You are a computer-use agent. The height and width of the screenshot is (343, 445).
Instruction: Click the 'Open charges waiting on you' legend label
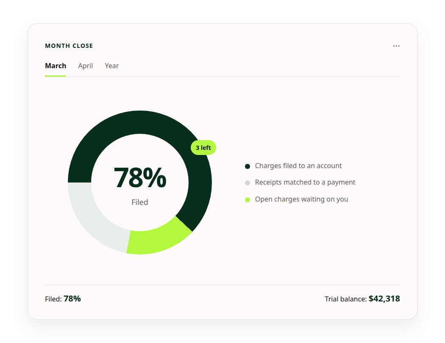point(301,199)
